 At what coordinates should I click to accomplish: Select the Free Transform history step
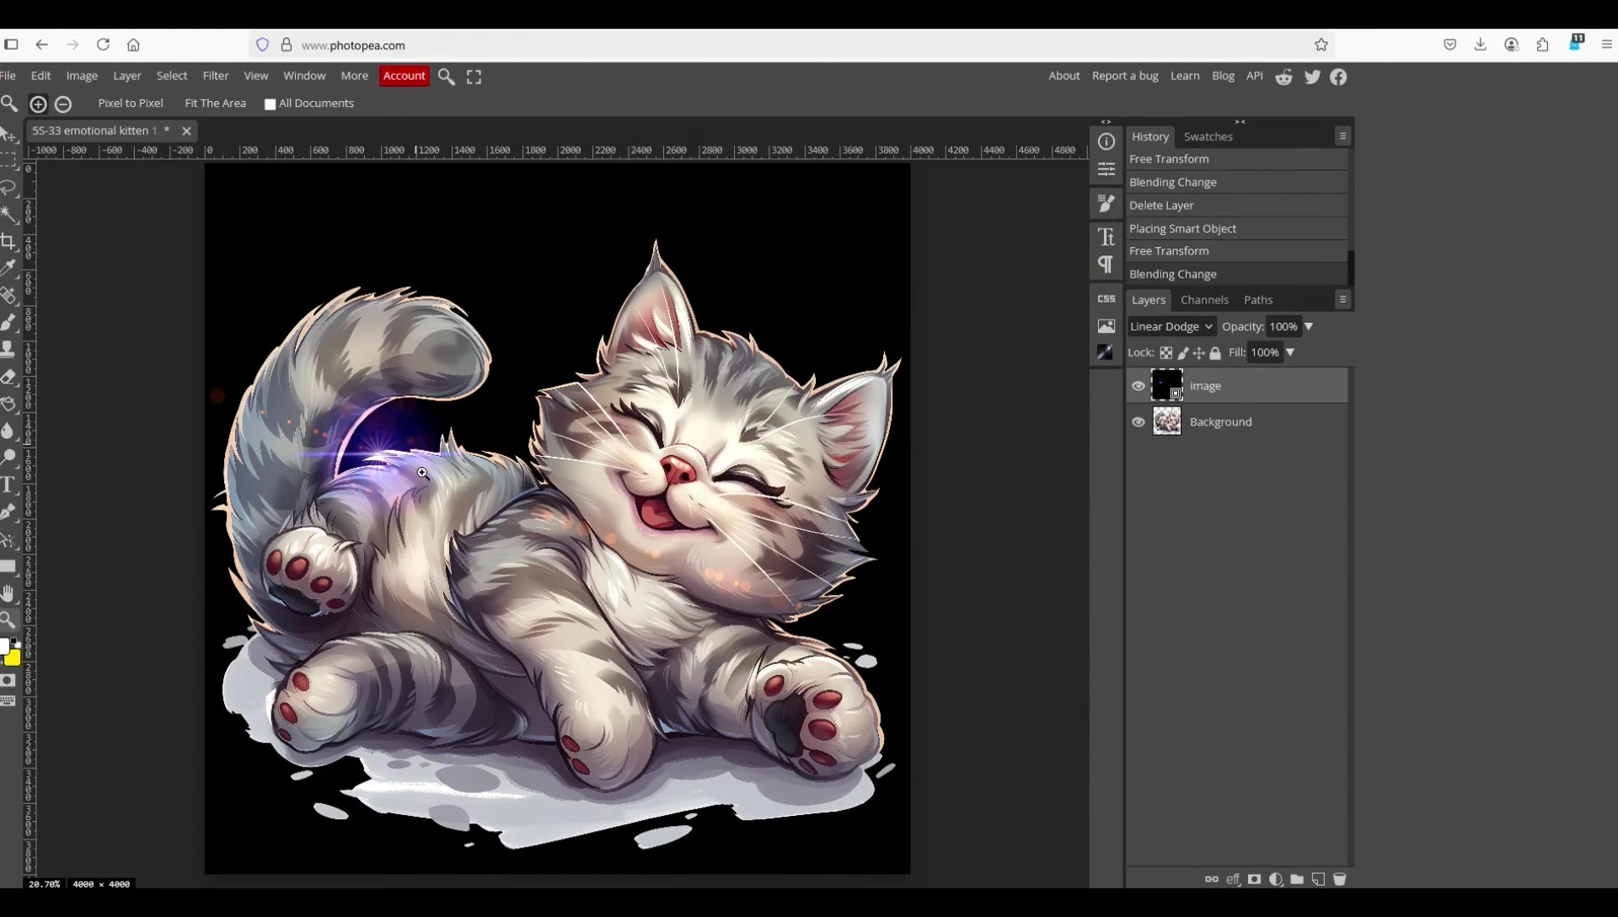coord(1171,159)
